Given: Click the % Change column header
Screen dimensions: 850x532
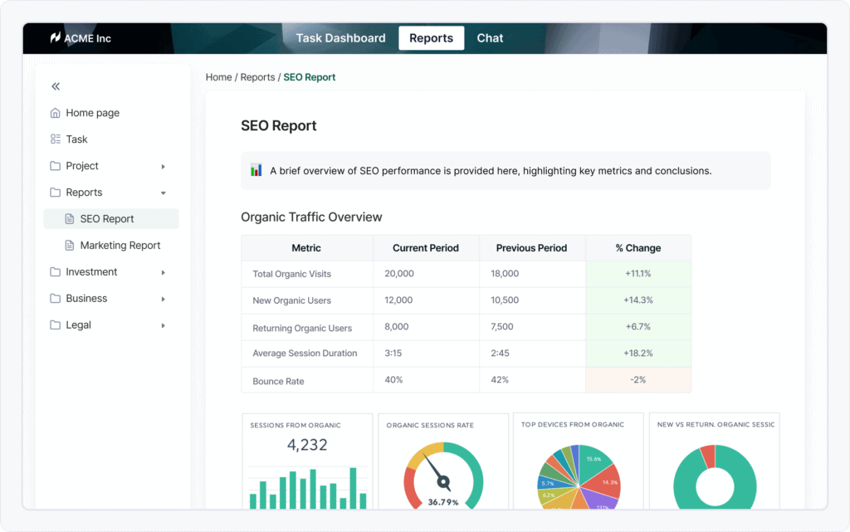Looking at the screenshot, I should [x=638, y=247].
